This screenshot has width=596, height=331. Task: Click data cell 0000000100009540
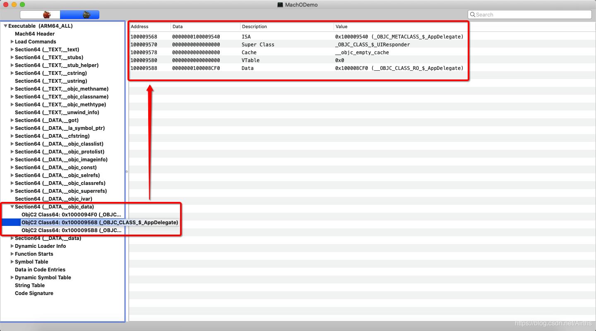tap(196, 37)
